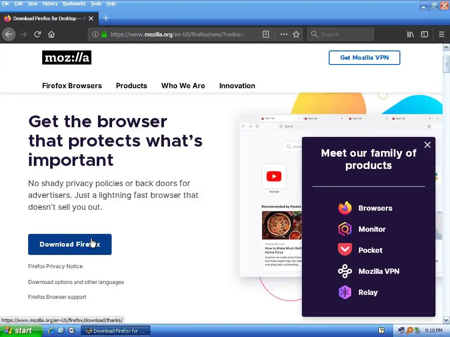Image resolution: width=450 pixels, height=337 pixels.
Task: Click the Relay product icon
Action: [x=345, y=292]
